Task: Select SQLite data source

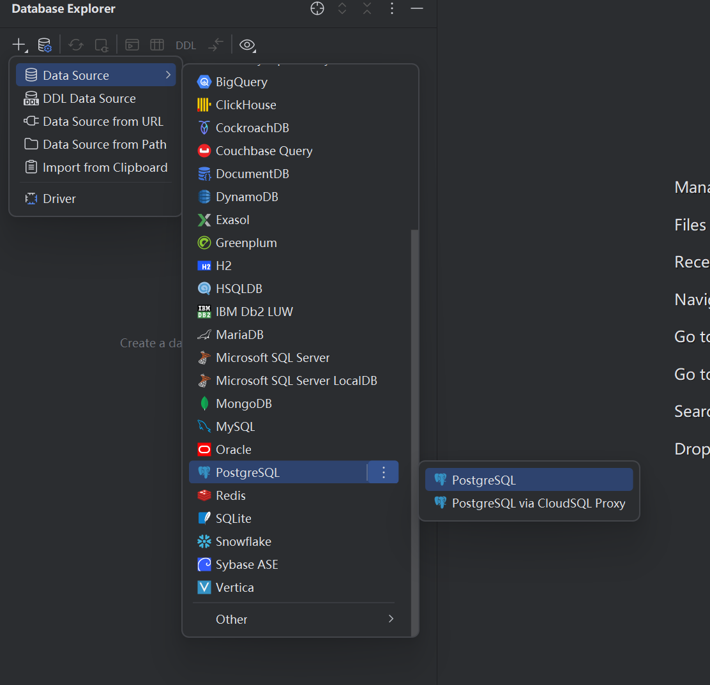Action: pos(294,519)
